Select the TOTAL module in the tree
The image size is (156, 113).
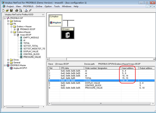tap(26, 43)
